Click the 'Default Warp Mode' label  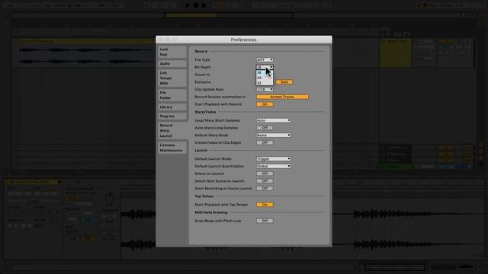[211, 135]
